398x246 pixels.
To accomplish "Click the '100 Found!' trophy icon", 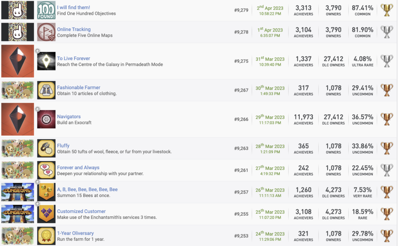I will click(x=46, y=10).
